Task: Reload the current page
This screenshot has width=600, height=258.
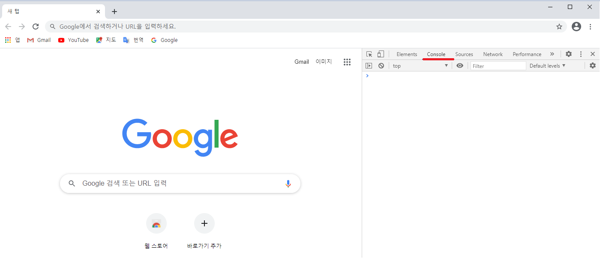Action: (x=36, y=27)
